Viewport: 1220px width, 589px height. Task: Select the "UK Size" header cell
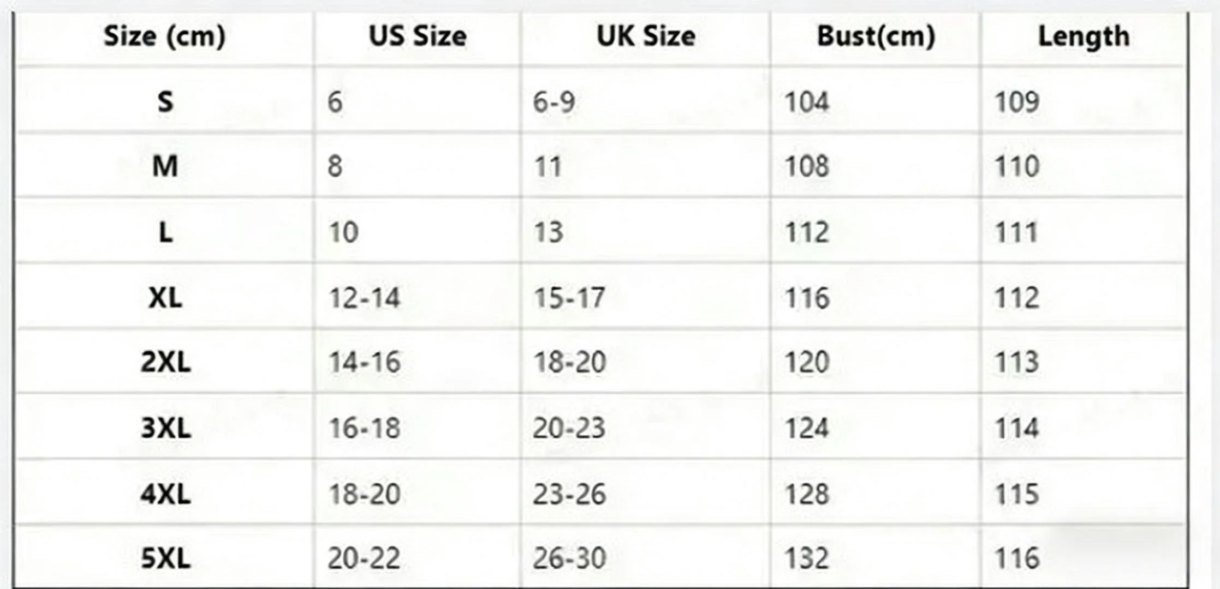[x=646, y=37]
